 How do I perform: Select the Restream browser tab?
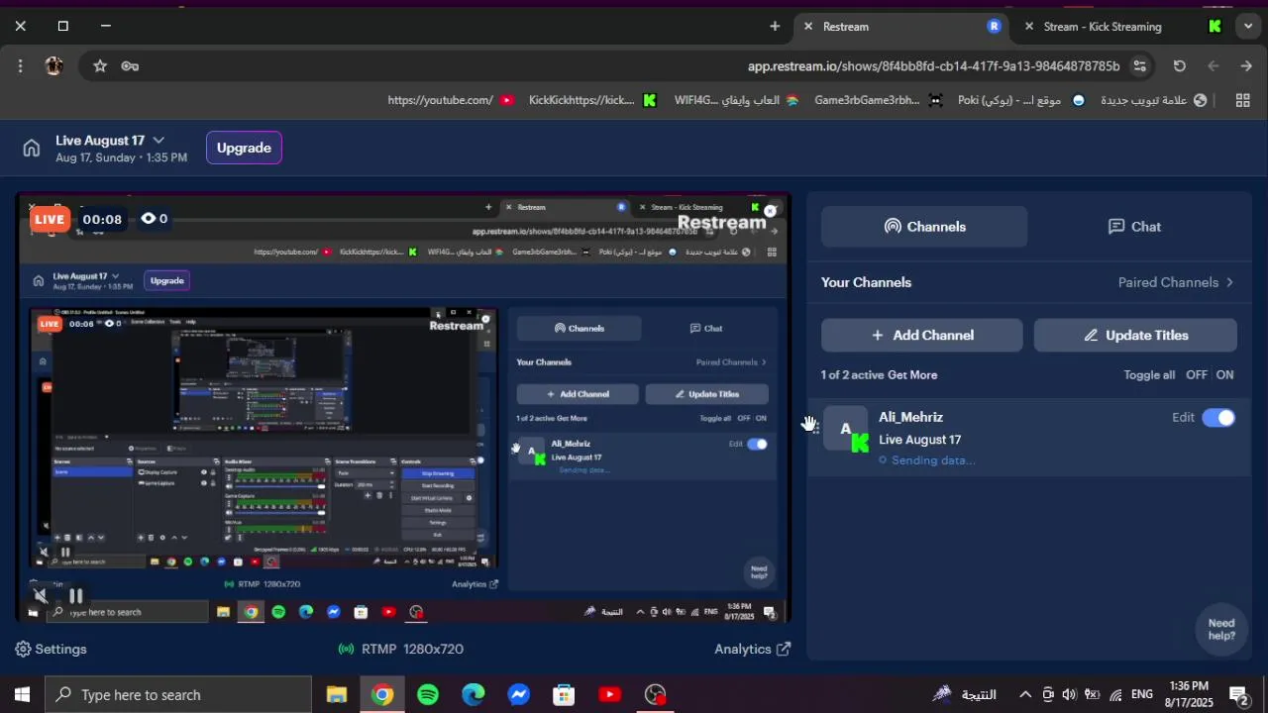pos(902,27)
